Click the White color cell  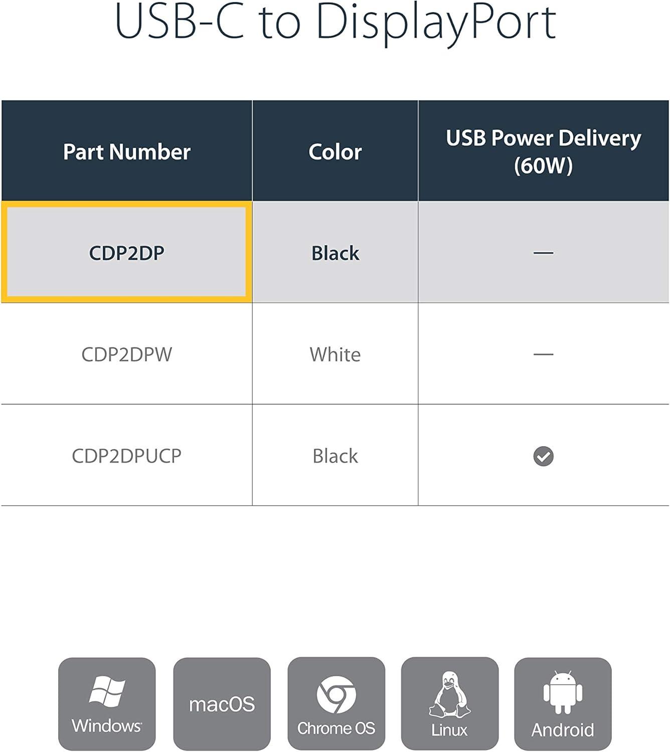(335, 354)
